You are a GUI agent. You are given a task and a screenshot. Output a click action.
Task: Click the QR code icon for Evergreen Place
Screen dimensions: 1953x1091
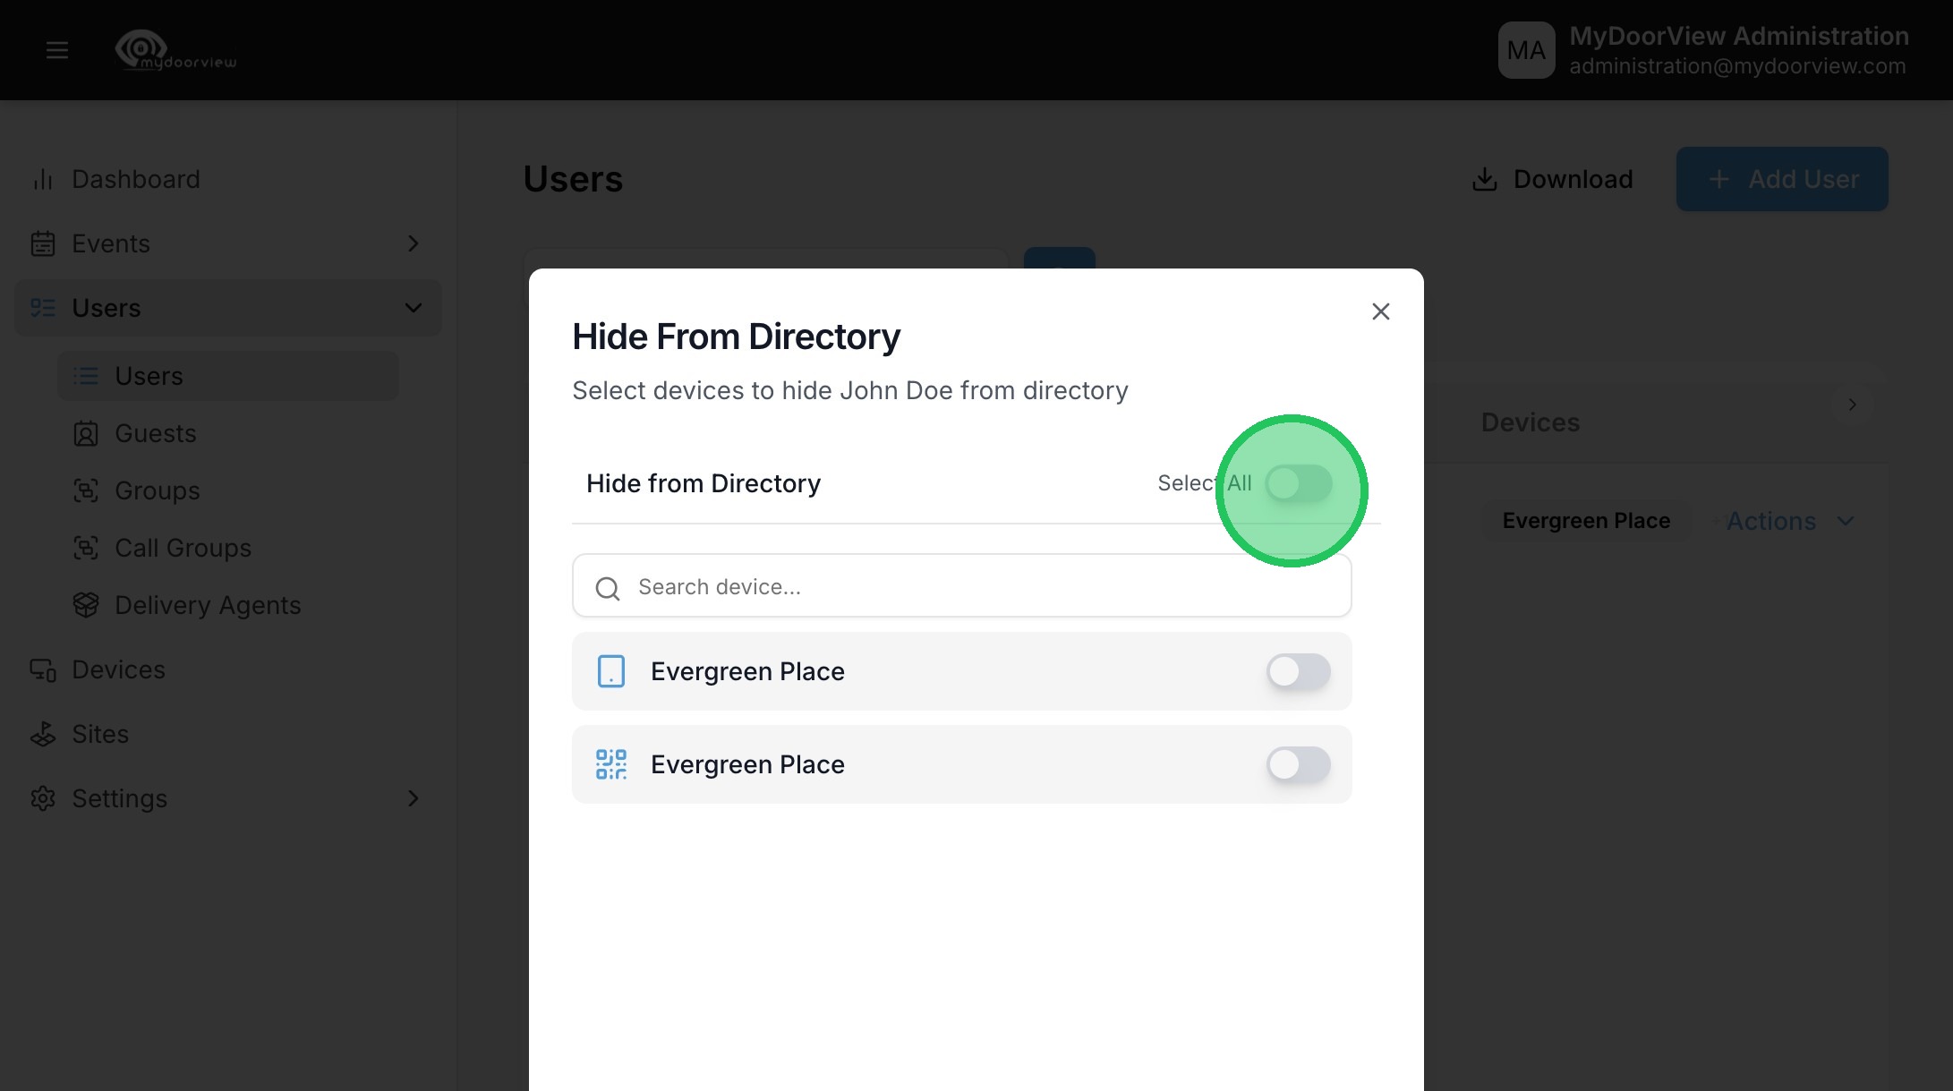(x=611, y=764)
